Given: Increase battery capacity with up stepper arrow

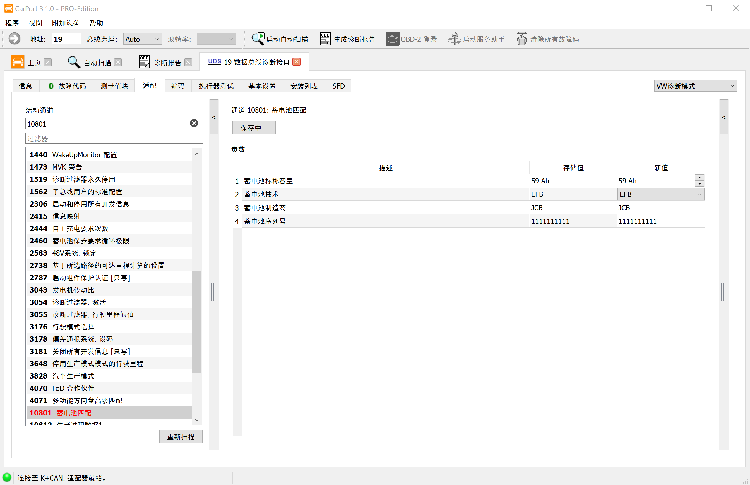Looking at the screenshot, I should (700, 178).
